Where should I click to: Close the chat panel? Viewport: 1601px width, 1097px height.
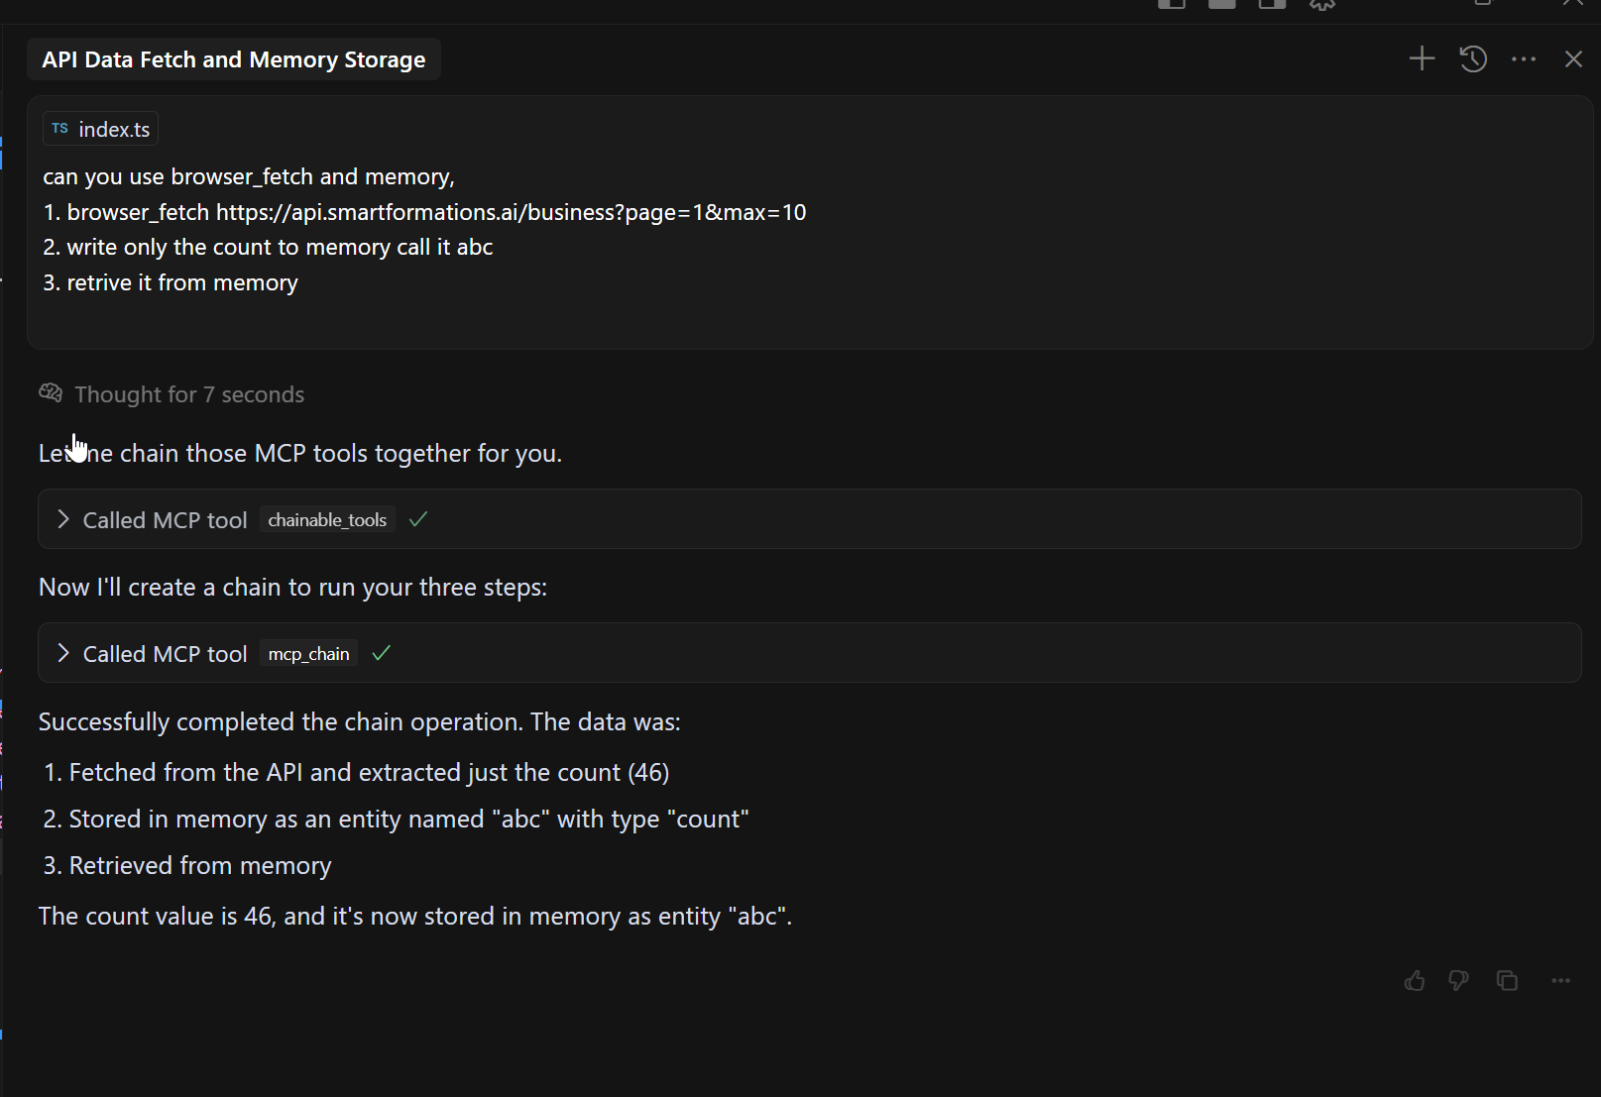(x=1573, y=59)
